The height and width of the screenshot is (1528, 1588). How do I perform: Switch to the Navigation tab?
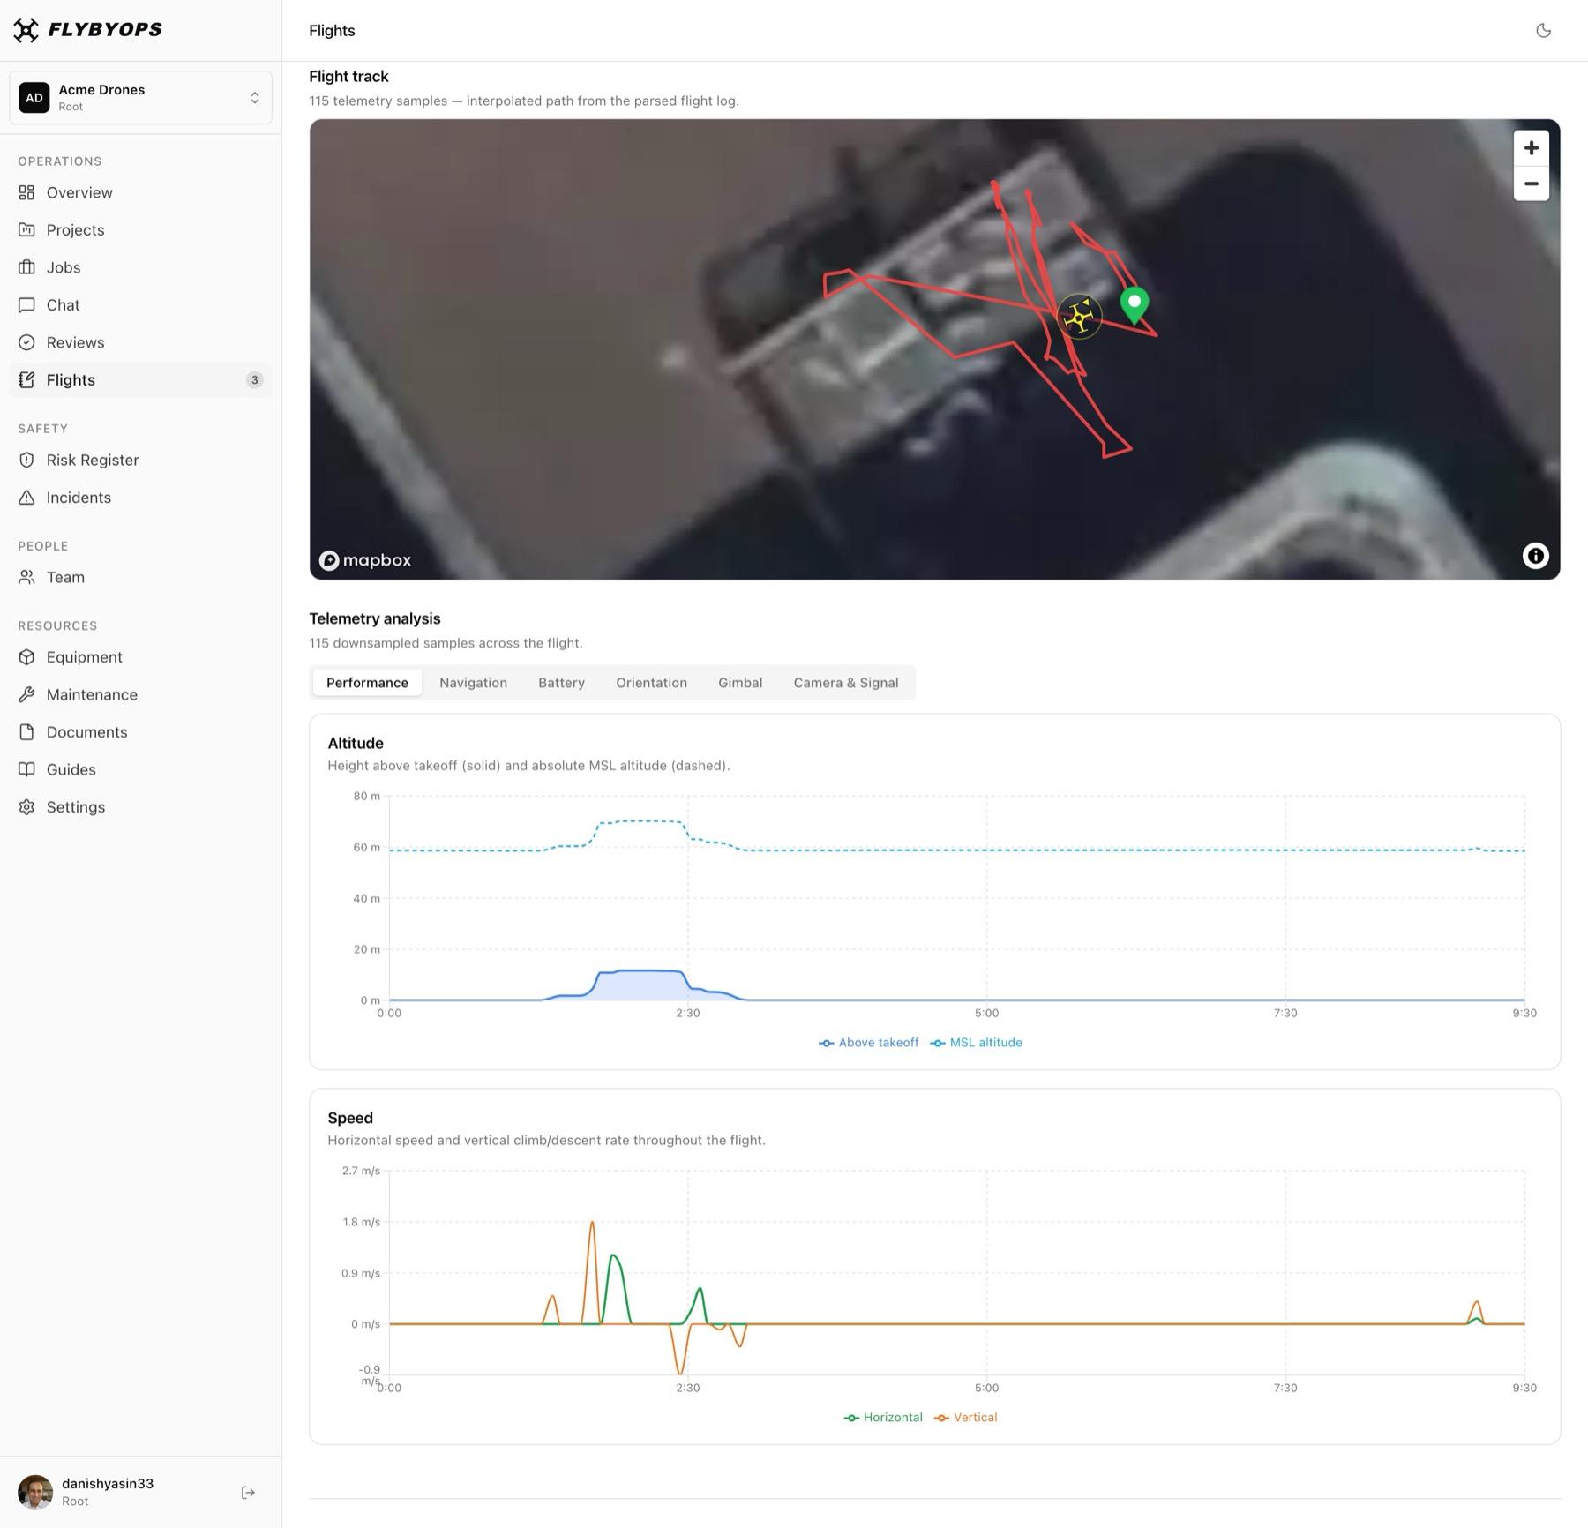(473, 683)
